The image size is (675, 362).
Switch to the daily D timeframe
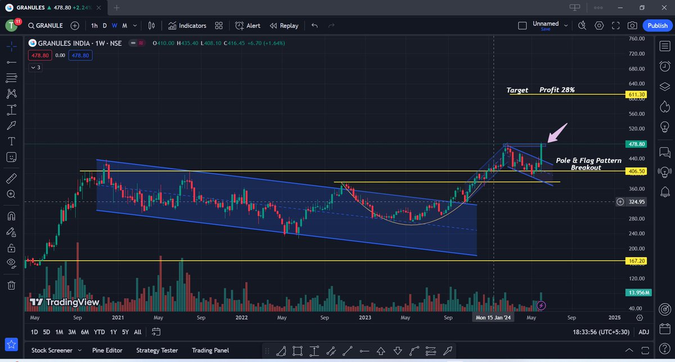coord(105,26)
